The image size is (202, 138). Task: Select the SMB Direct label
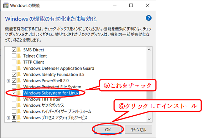pos(33,50)
